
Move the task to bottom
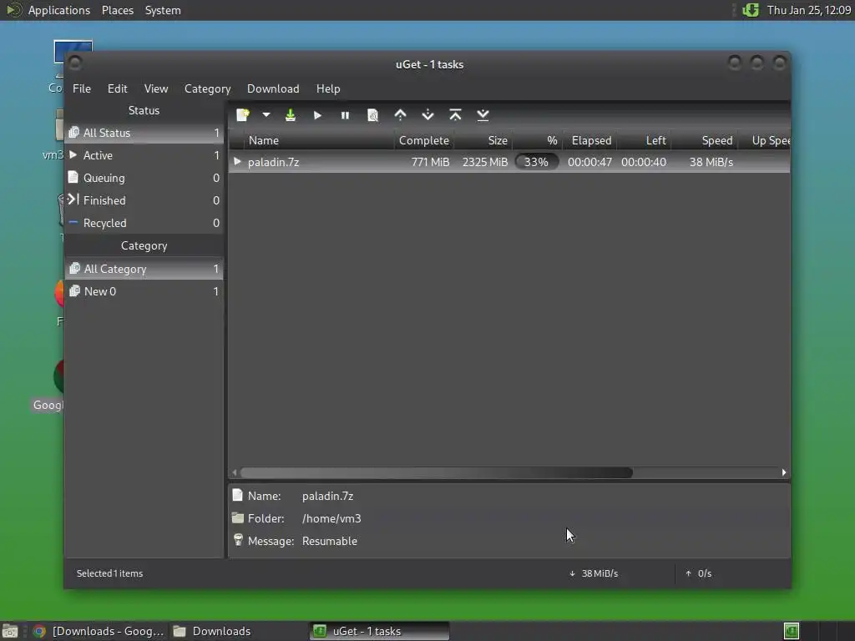click(483, 115)
